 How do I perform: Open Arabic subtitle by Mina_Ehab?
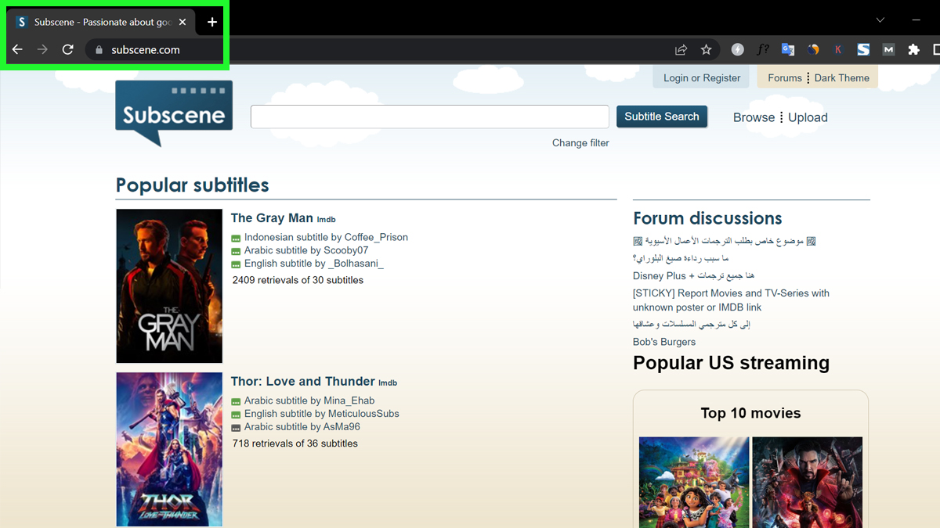pos(309,400)
